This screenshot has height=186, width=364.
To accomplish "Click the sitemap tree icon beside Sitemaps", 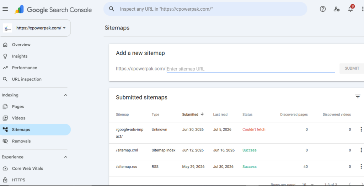I will coord(5,129).
